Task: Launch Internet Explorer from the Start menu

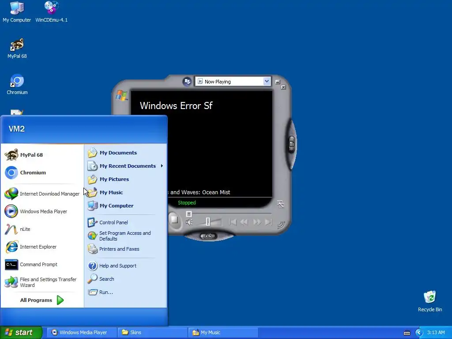Action: (42, 247)
